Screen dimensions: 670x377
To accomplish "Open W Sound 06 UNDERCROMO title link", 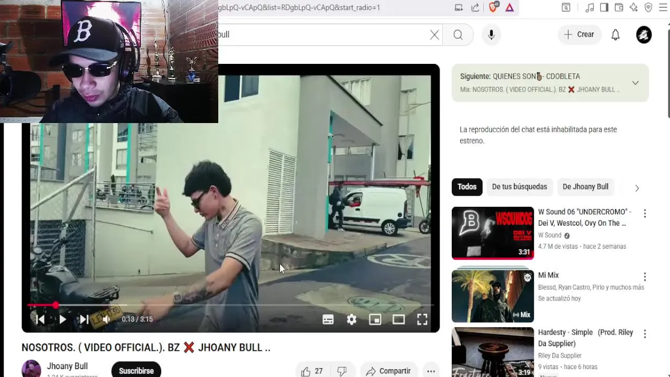I will [585, 217].
